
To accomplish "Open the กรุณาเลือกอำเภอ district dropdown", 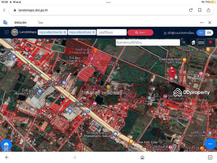I will click(x=82, y=32).
